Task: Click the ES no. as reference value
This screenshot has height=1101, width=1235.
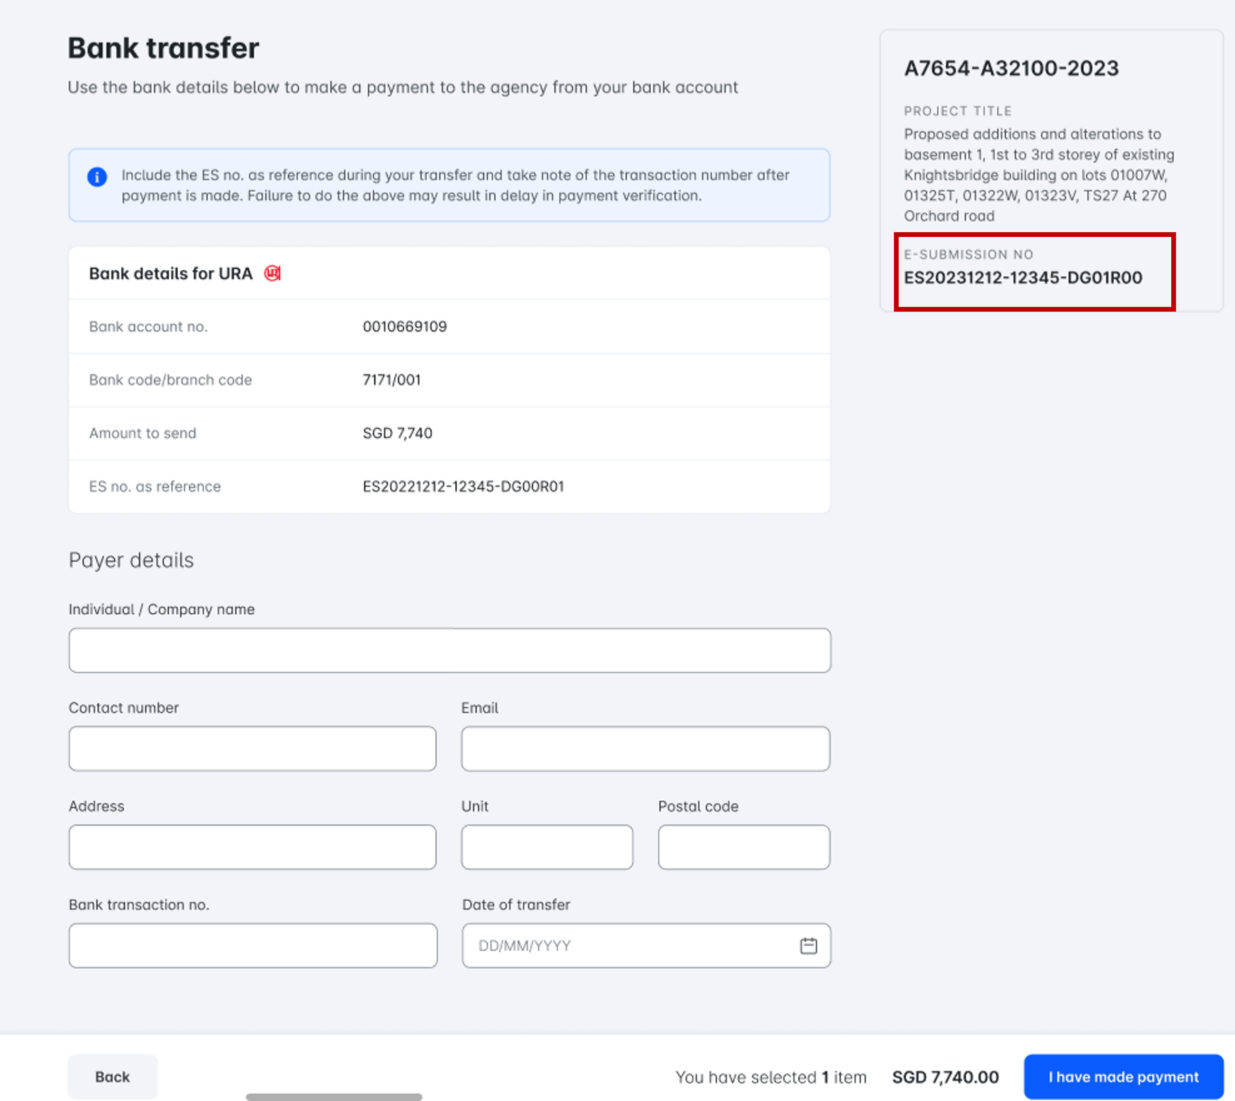Action: click(463, 486)
